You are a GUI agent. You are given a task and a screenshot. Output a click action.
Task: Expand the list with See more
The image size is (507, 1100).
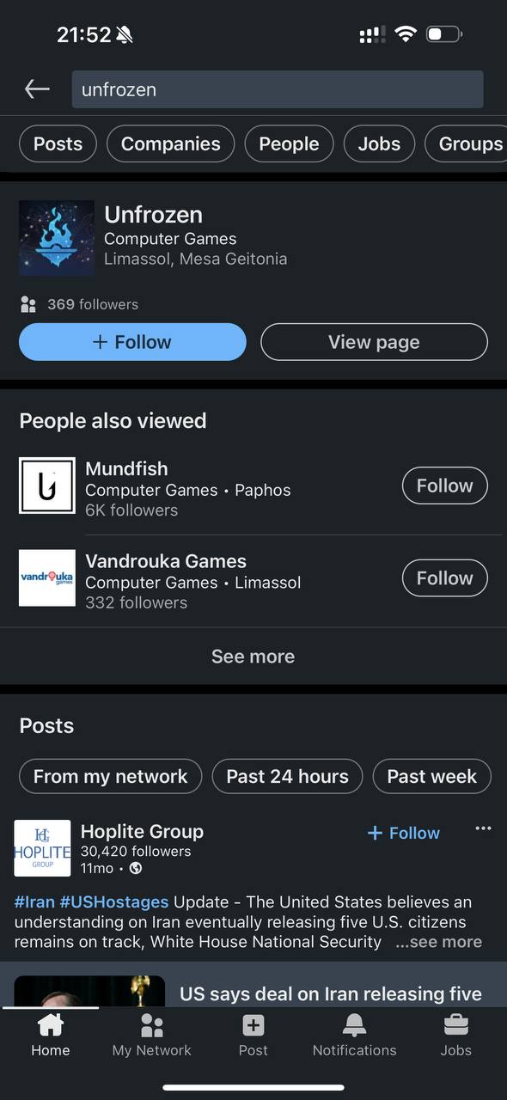(x=253, y=656)
